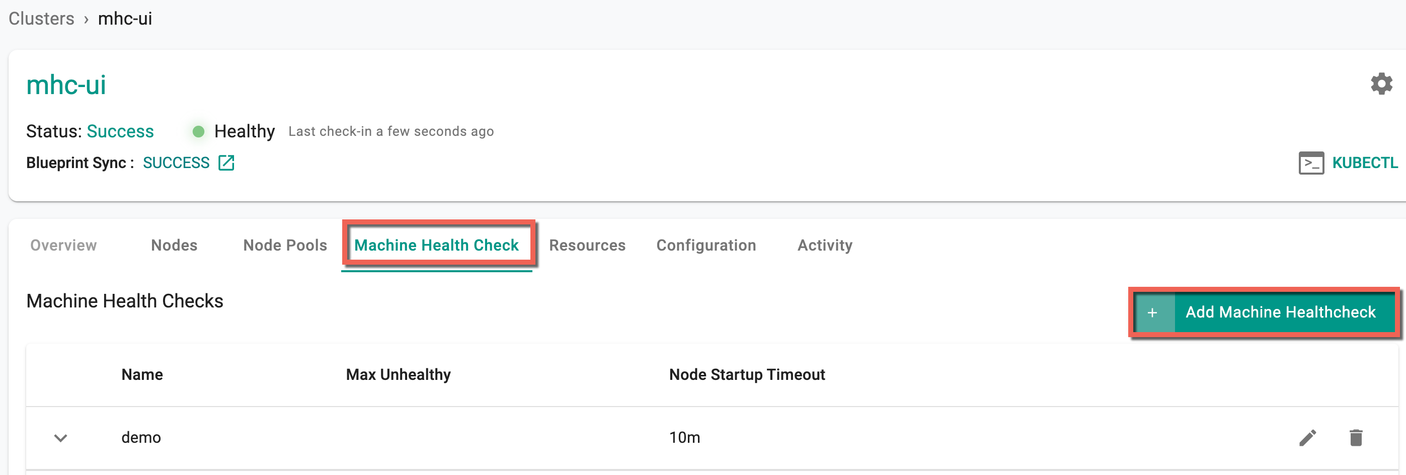Click the Healthy status label

[x=245, y=131]
